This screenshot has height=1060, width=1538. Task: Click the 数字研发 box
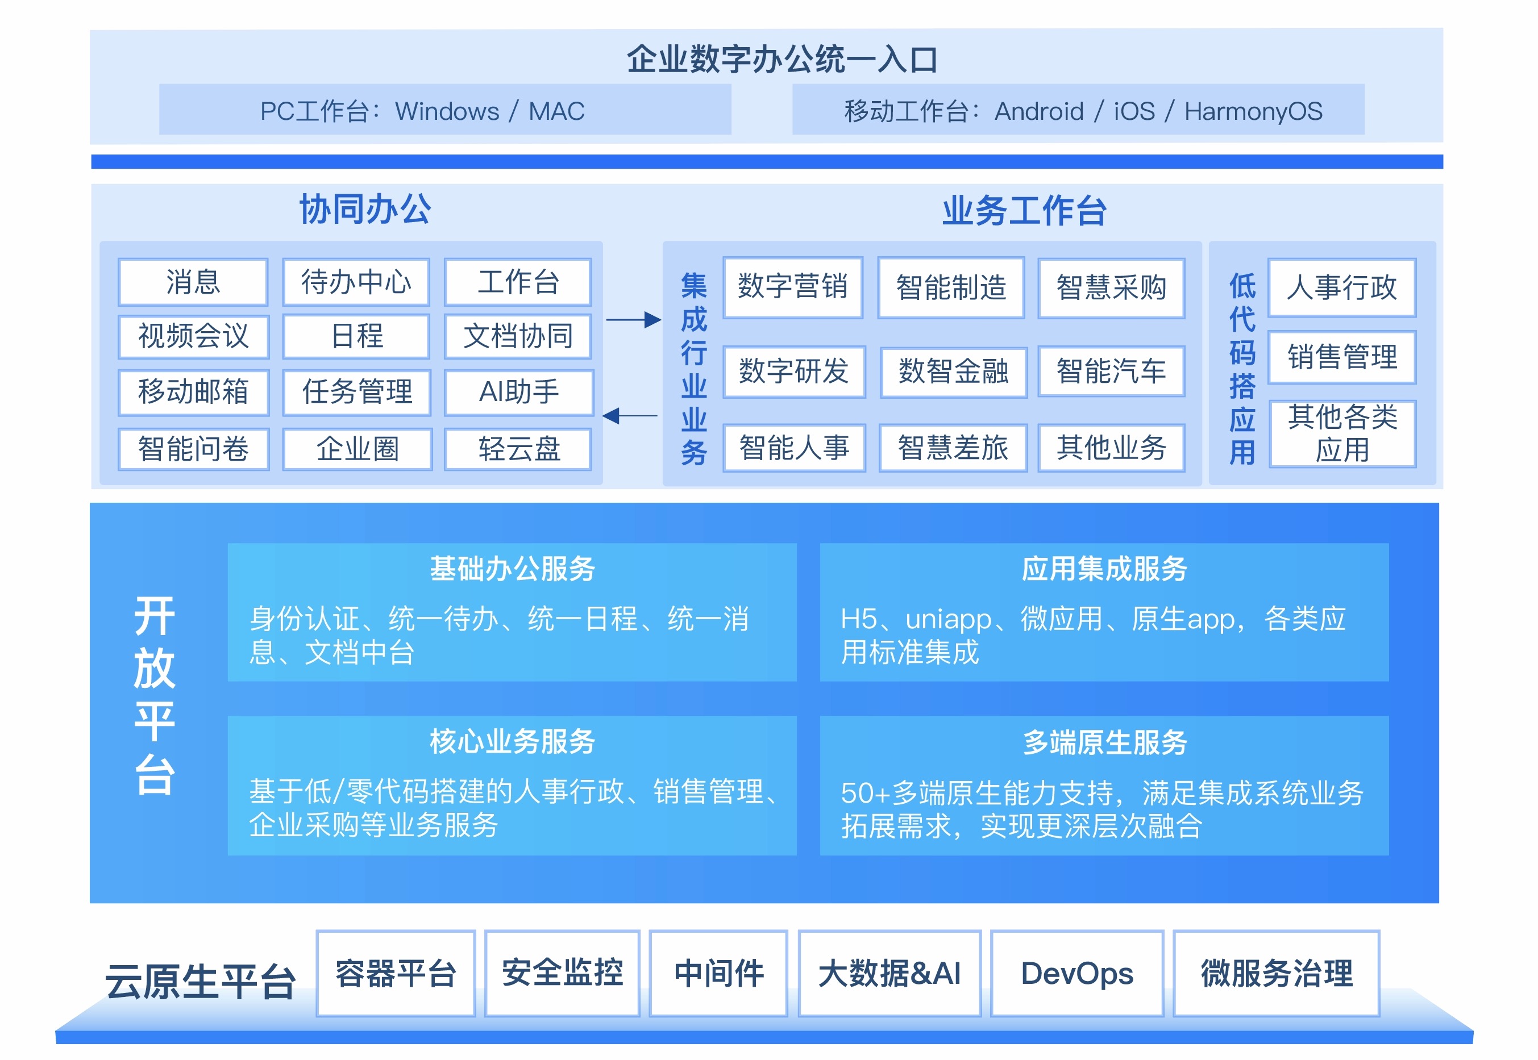795,372
